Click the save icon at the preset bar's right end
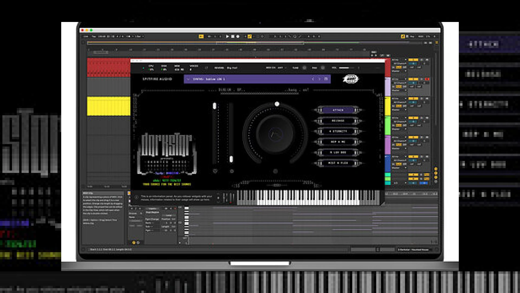The width and height of the screenshot is (520, 293). pos(326,79)
